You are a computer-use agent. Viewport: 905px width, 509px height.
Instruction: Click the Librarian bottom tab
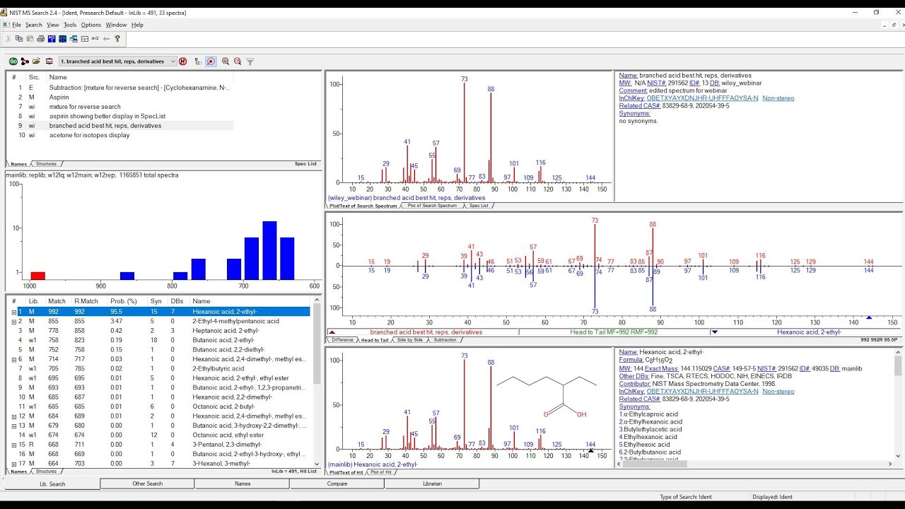coord(432,484)
